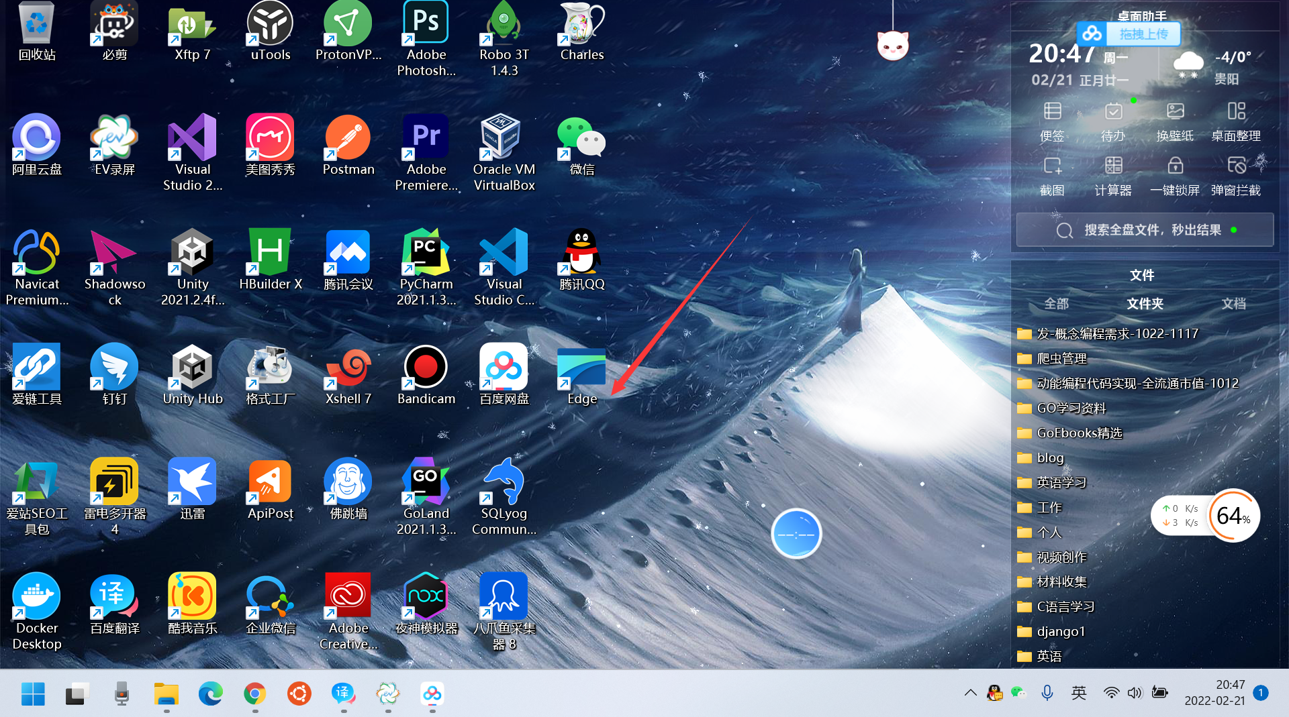Open Docker Desktop shortcut
Screen dimensions: 1289x717
point(37,598)
